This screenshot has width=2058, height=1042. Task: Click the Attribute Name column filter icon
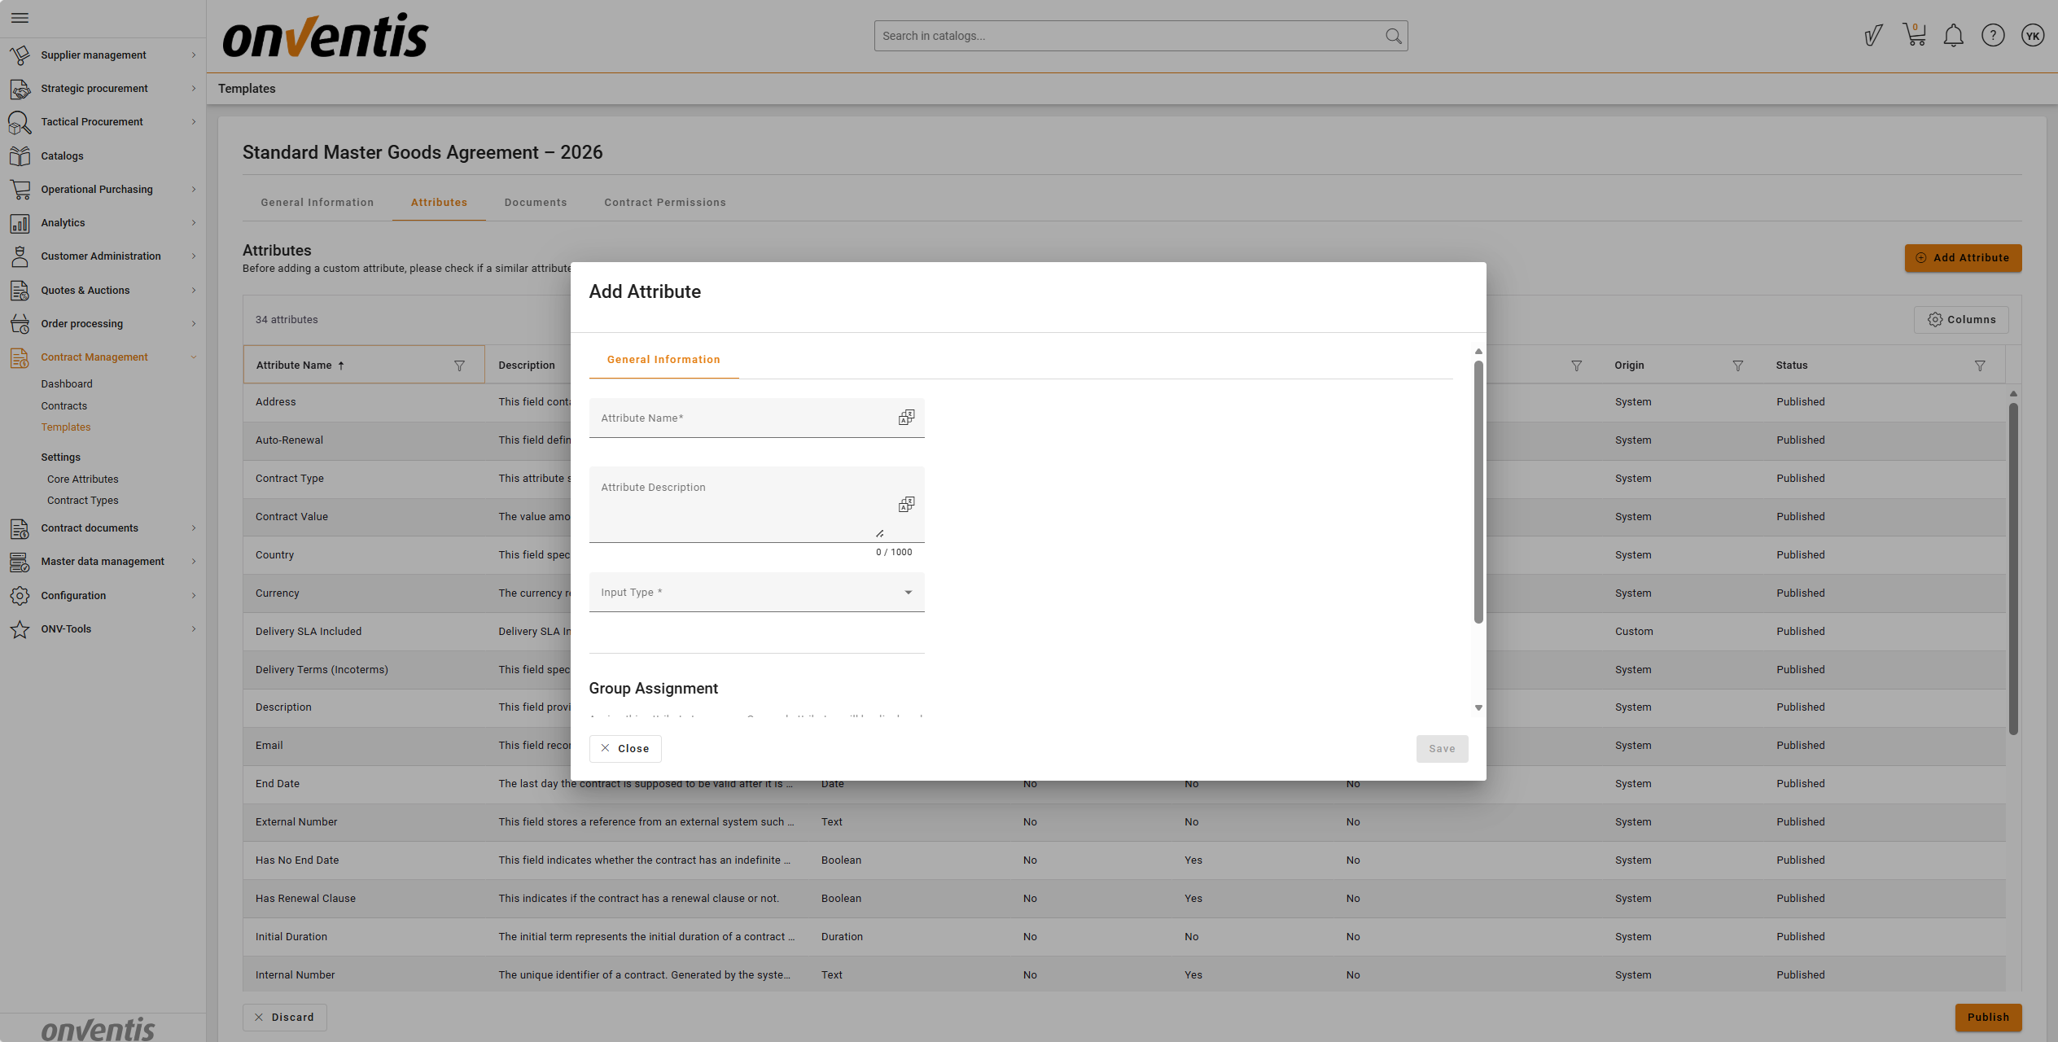click(459, 366)
